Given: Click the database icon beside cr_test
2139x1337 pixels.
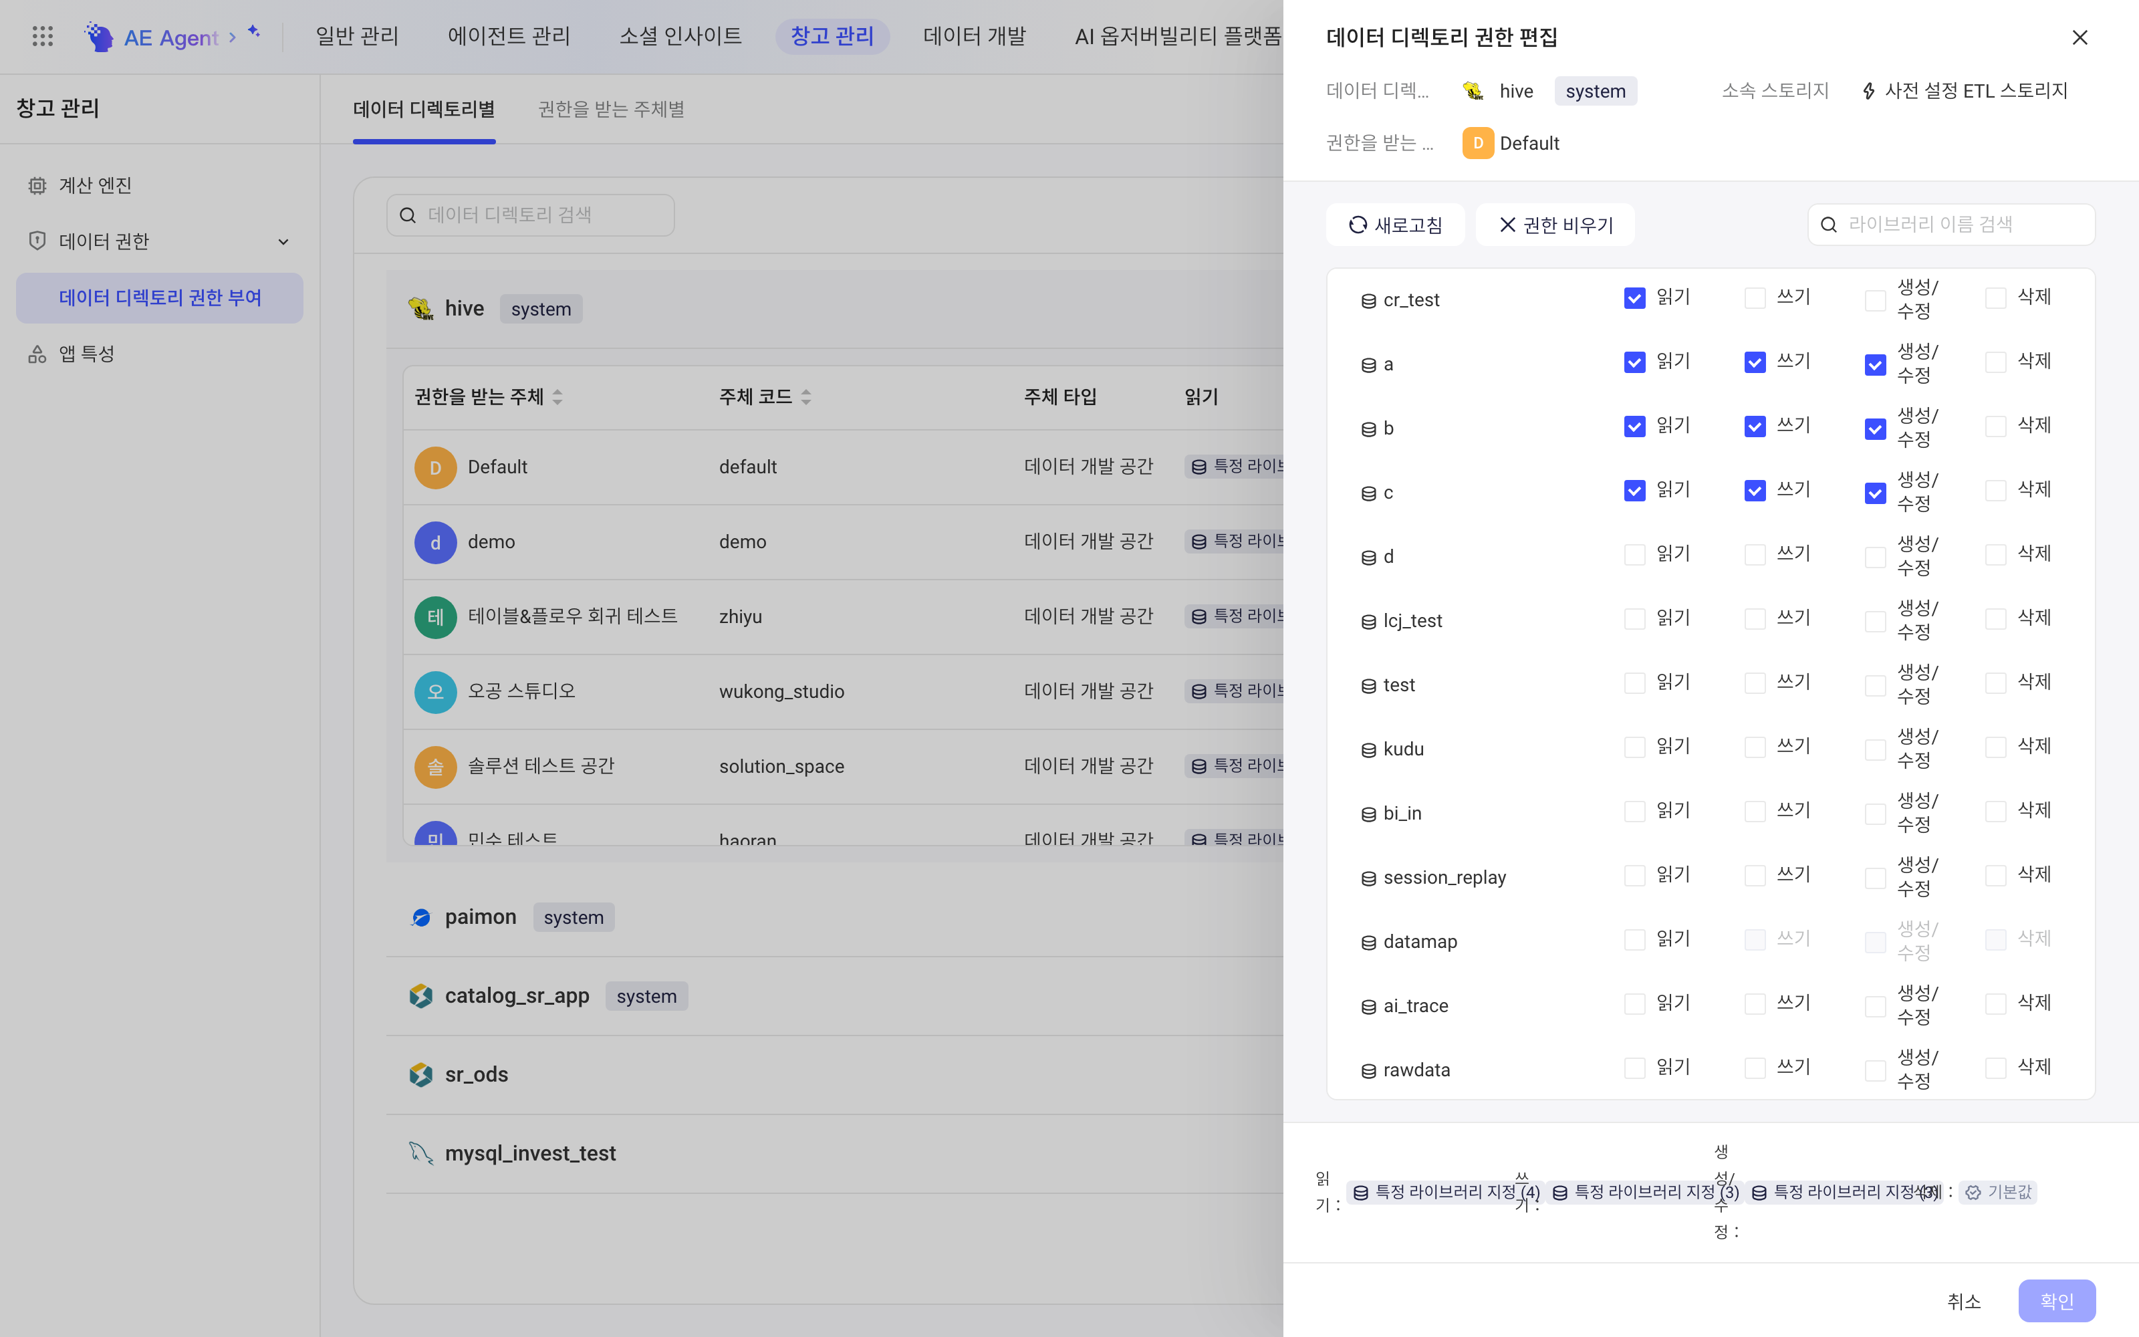Looking at the screenshot, I should pyautogui.click(x=1368, y=301).
